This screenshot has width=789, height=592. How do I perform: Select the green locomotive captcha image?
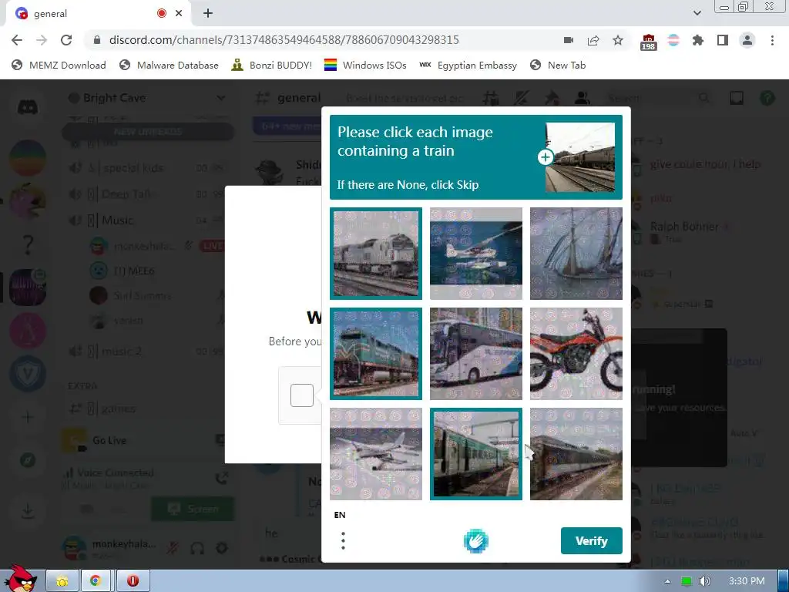tap(376, 353)
